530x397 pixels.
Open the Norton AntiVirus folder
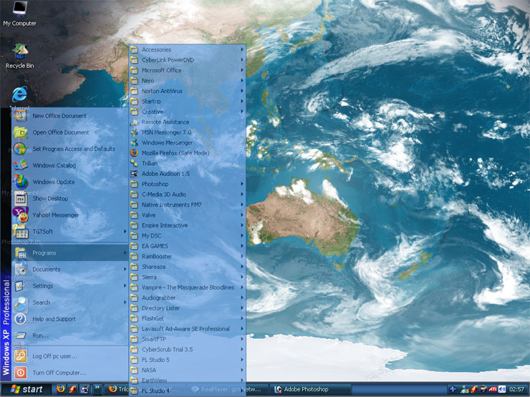tap(187, 91)
